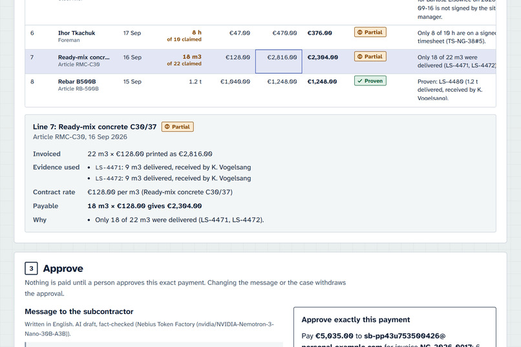The image size is (521, 347).
Task: Click the row number 8 cell
Action: click(32, 81)
